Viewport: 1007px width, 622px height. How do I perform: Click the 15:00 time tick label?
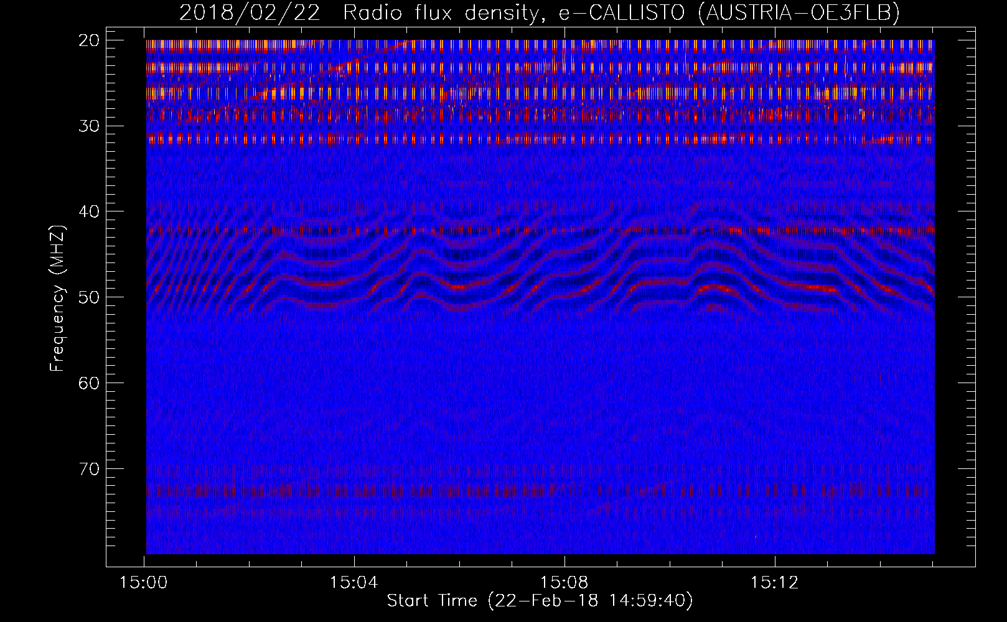pyautogui.click(x=144, y=583)
